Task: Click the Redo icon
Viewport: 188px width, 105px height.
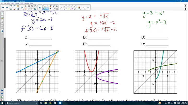Action: click(x=14, y=6)
